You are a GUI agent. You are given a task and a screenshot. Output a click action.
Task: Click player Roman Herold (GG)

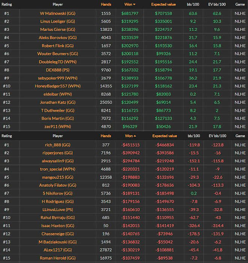(x=58, y=258)
